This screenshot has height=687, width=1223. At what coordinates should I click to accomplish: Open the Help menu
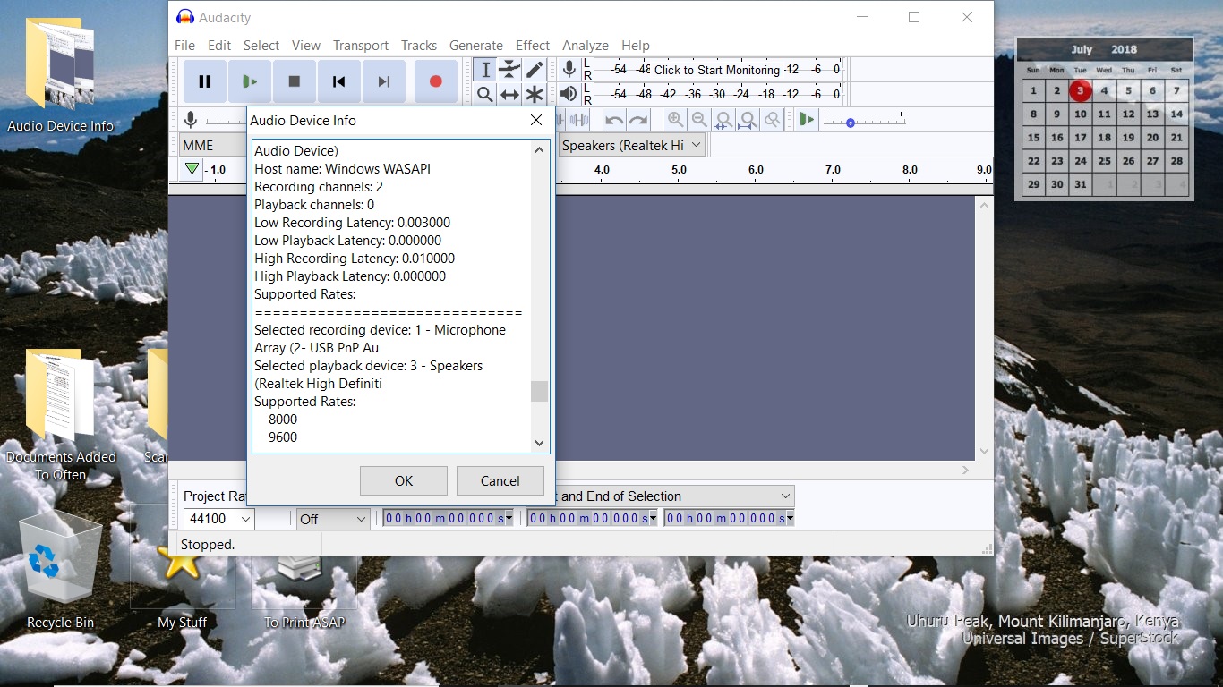click(636, 46)
